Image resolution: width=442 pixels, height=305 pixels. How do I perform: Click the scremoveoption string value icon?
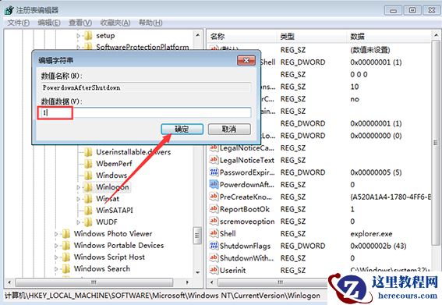pos(214,222)
